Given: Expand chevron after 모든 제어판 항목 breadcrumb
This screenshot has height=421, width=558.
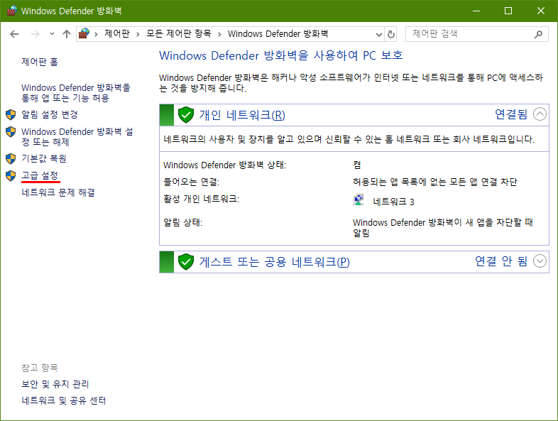Looking at the screenshot, I should (219, 34).
